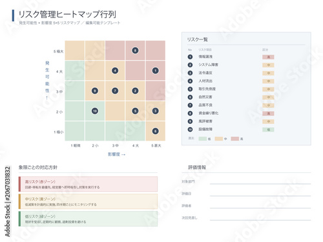Select the 低リスク(緑ゾーン) policy box
The image size is (323, 242).
(88, 219)
